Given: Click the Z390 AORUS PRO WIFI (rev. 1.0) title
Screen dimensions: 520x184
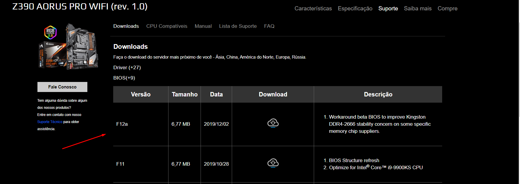Looking at the screenshot, I should click(x=80, y=7).
